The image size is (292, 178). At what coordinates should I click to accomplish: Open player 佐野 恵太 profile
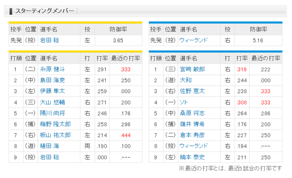(x=192, y=91)
